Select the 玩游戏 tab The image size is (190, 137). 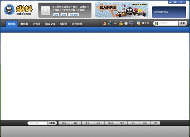[x=12, y=24]
